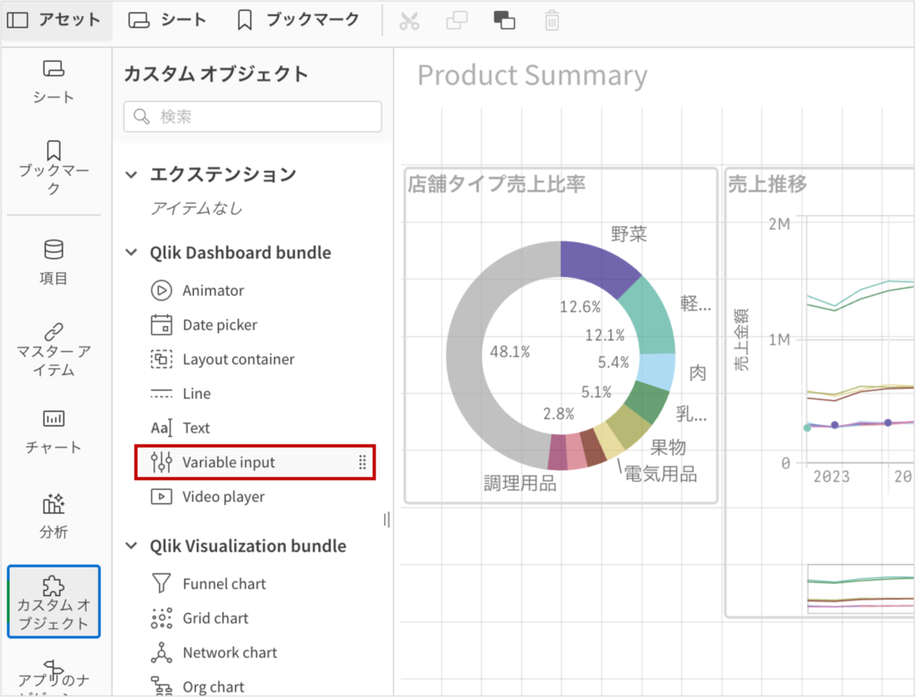Collapse the エクステンション section
Screen dimensions: 915x697
pos(131,174)
